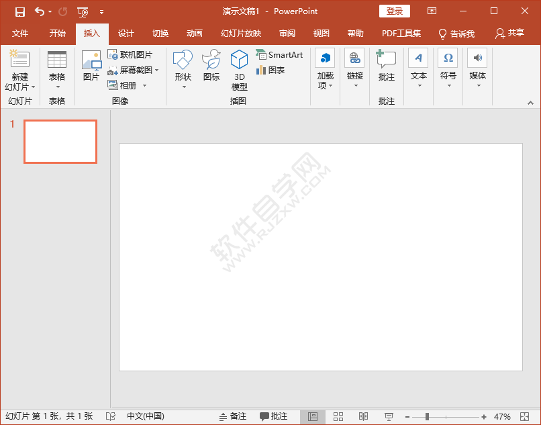
Task: Start slide show from the status bar
Action: tap(388, 416)
